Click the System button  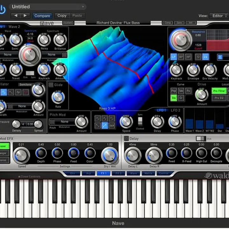click(68, 23)
